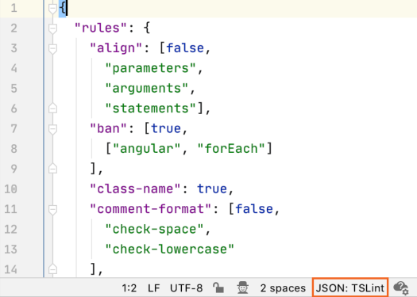Collapse the "ban" array fold marker
The width and height of the screenshot is (417, 297).
[x=53, y=129]
